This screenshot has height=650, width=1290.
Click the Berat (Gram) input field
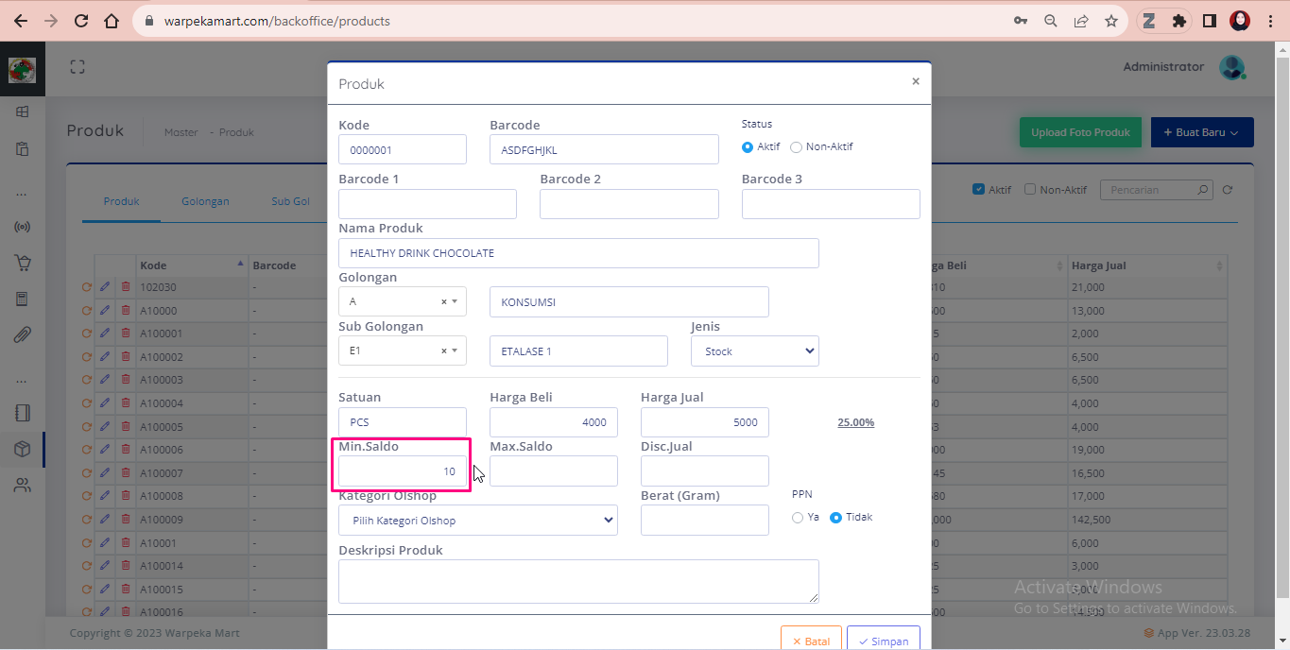[x=705, y=521]
